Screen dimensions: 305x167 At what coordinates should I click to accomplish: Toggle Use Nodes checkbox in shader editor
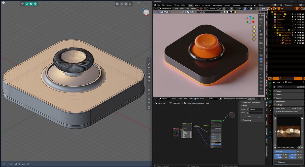(195, 99)
